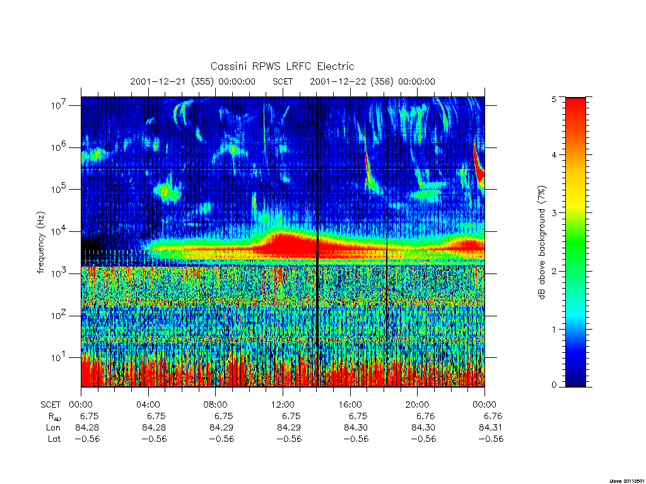Click latitude value "-0.56" under 12:00
This screenshot has height=484, width=646.
click(289, 439)
